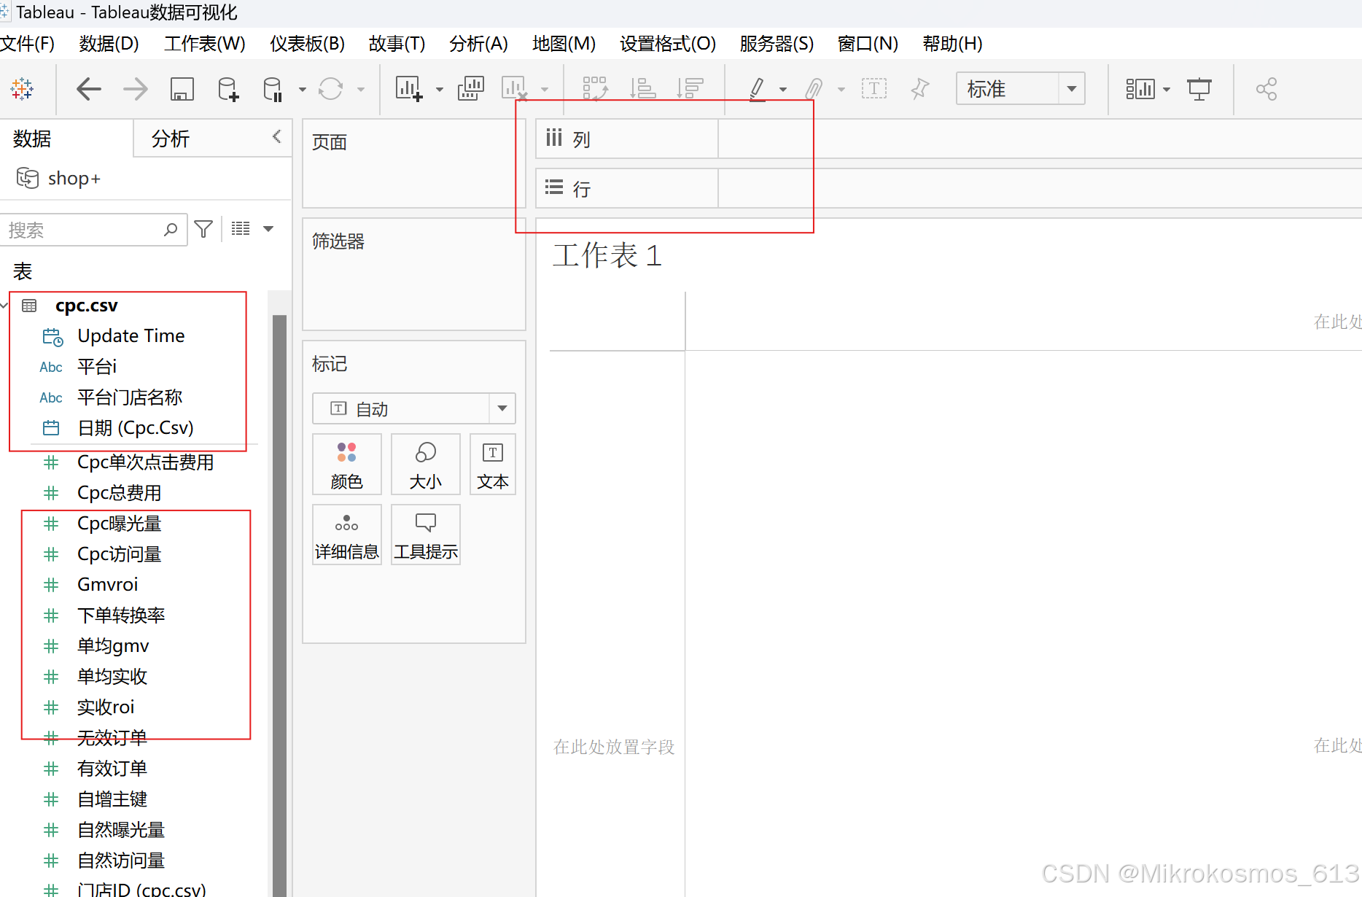This screenshot has height=897, width=1362.
Task: Click the 文本 text marks button
Action: tap(493, 465)
